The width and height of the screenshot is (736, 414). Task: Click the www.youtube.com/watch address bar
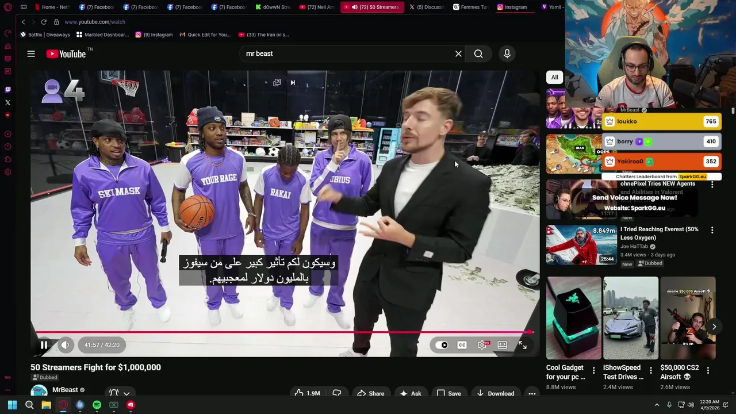[x=95, y=22]
